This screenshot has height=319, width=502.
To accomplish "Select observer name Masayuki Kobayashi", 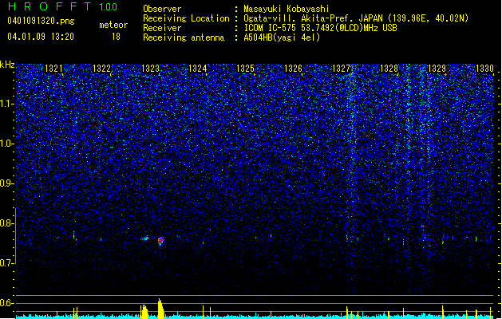I will click(x=287, y=9).
